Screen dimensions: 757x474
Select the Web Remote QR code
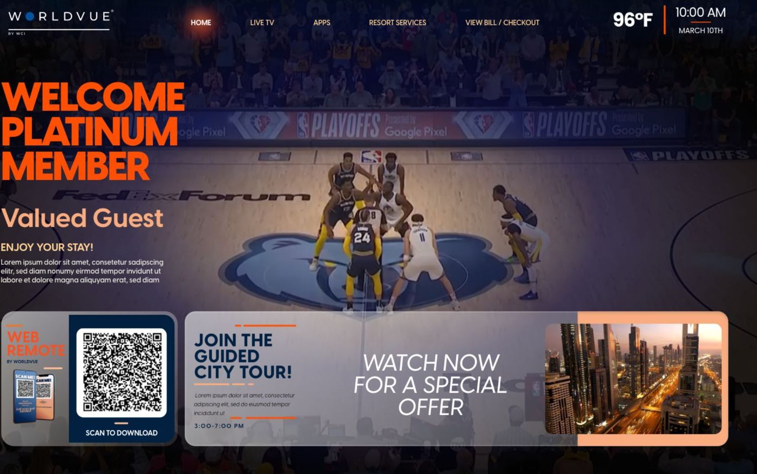click(121, 373)
